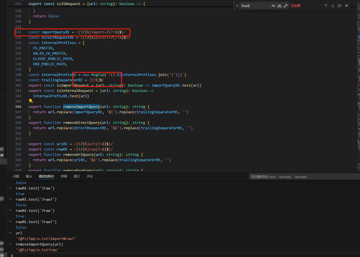Select console entry 'url'
360x257 pixels.
click(19, 233)
